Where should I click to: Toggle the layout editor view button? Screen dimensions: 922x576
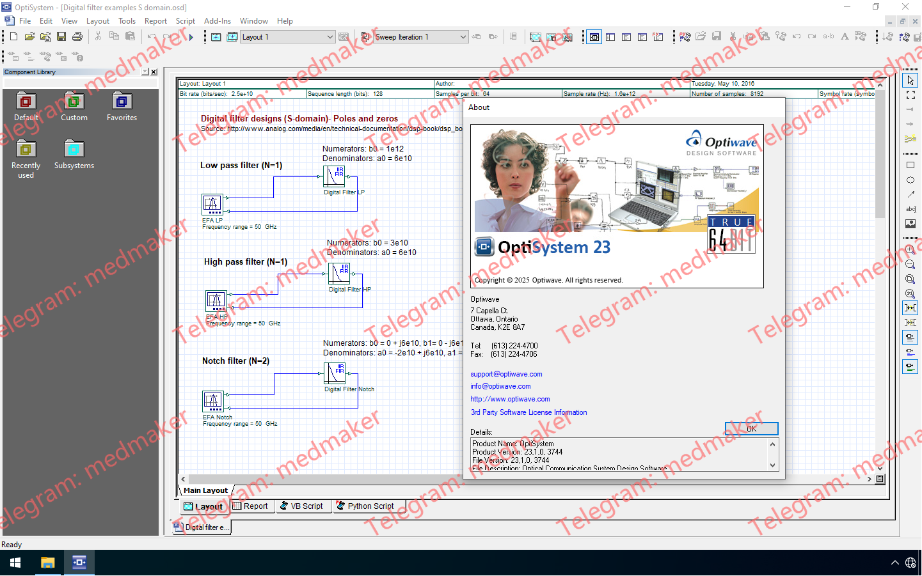(594, 37)
